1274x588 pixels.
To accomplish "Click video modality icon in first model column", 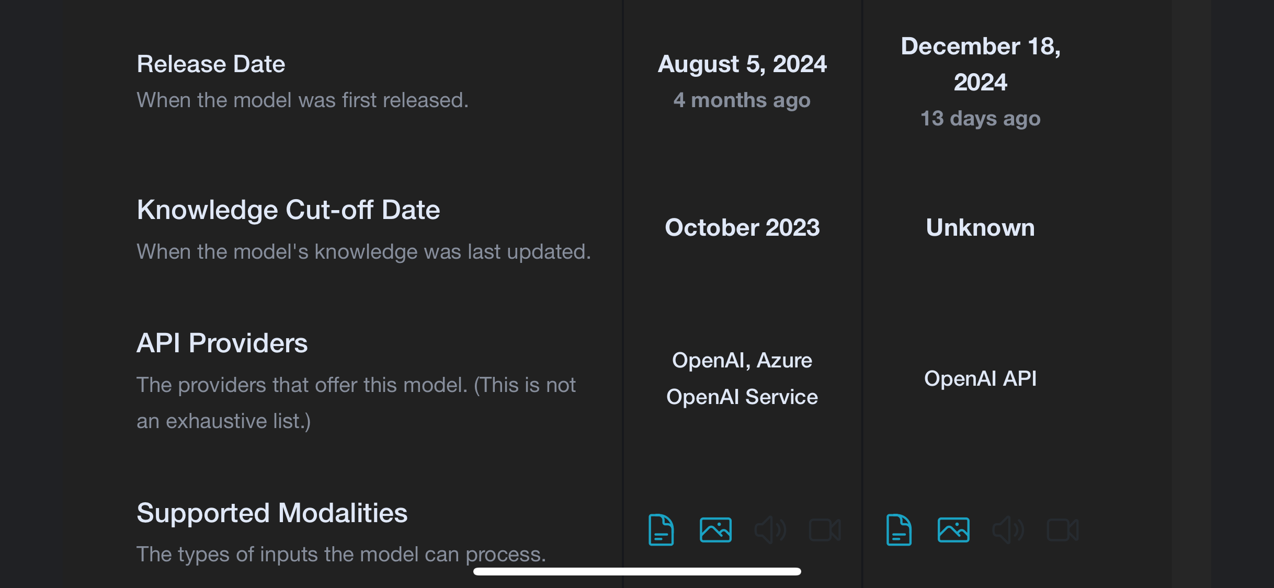I will [825, 530].
